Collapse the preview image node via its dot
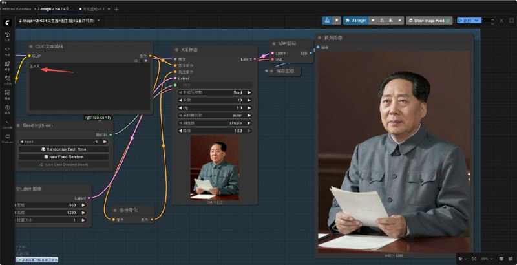This screenshot has height=265, width=517. point(319,38)
